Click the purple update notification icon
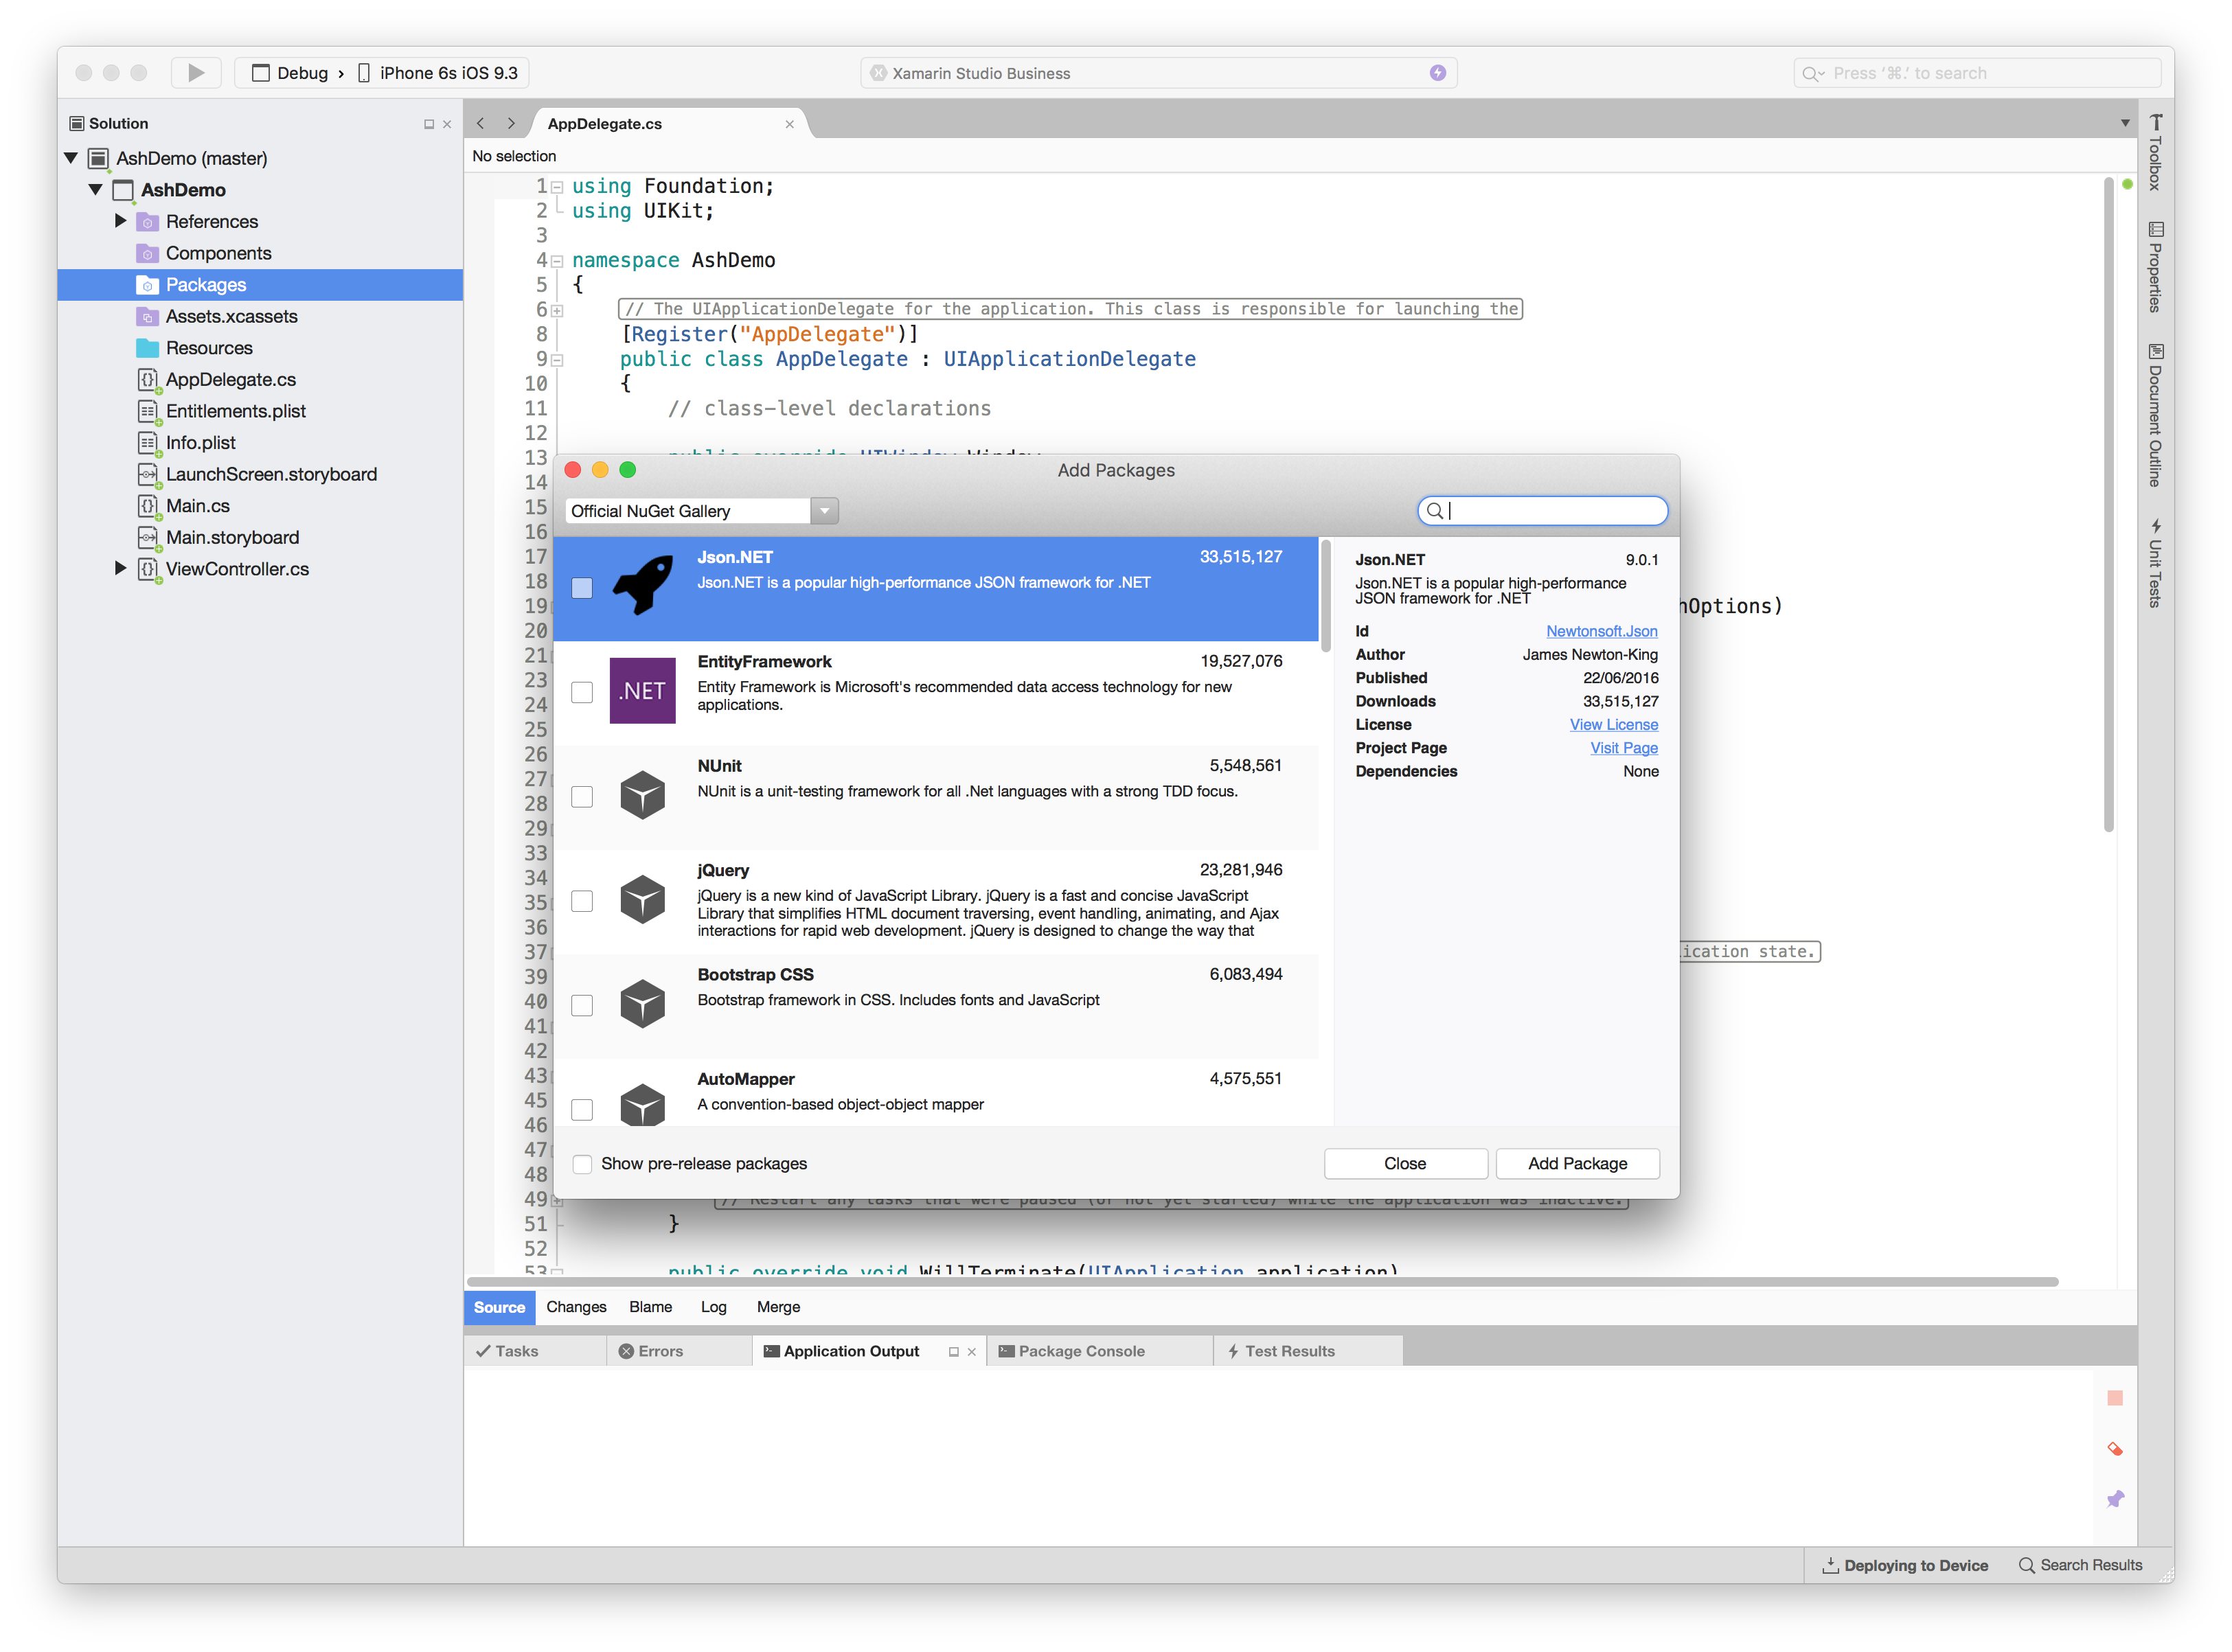Image resolution: width=2232 pixels, height=1652 pixels. click(1437, 73)
